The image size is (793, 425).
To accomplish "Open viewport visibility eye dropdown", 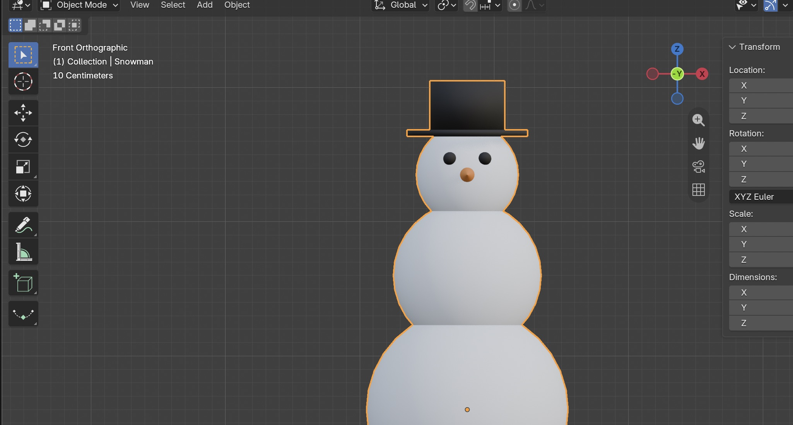I will 747,5.
